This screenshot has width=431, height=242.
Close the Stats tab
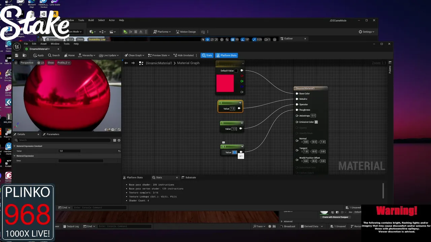[177, 177]
